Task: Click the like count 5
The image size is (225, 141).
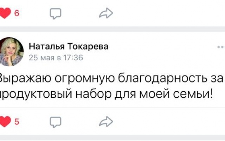Action: pos(16,122)
